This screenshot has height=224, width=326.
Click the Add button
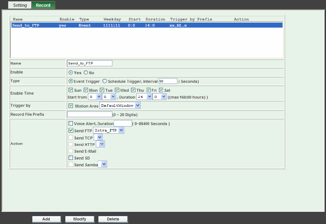point(46,219)
